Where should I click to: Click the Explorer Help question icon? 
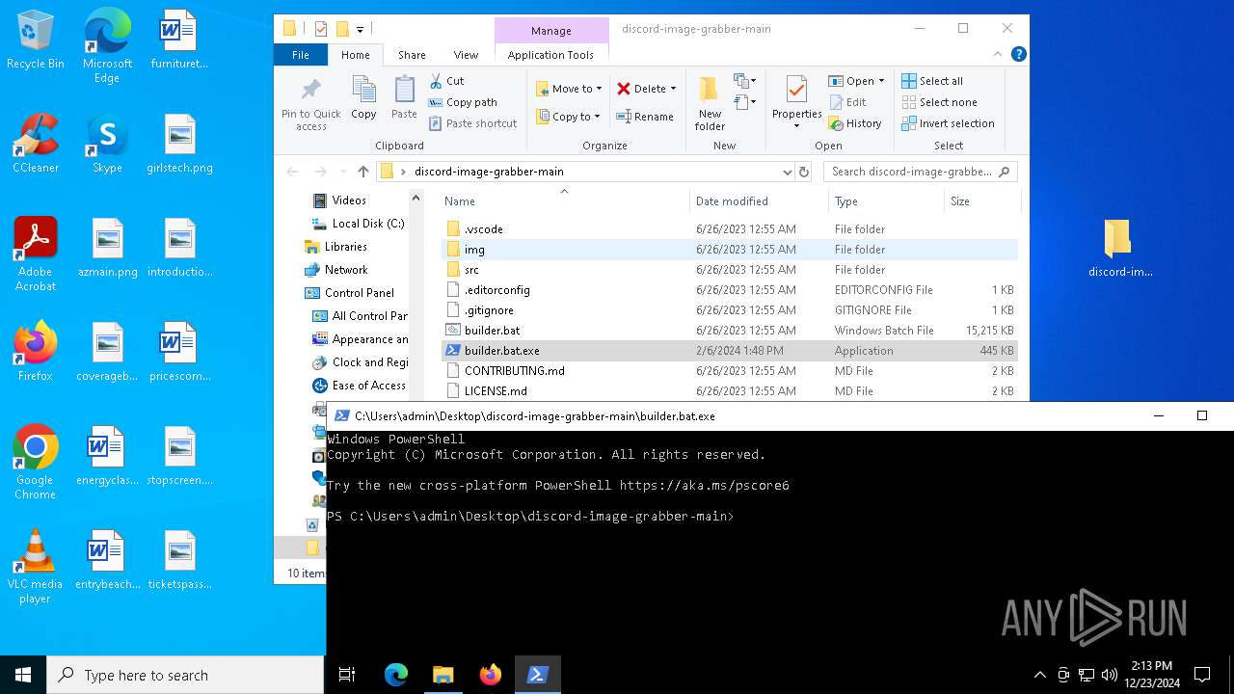click(1018, 55)
